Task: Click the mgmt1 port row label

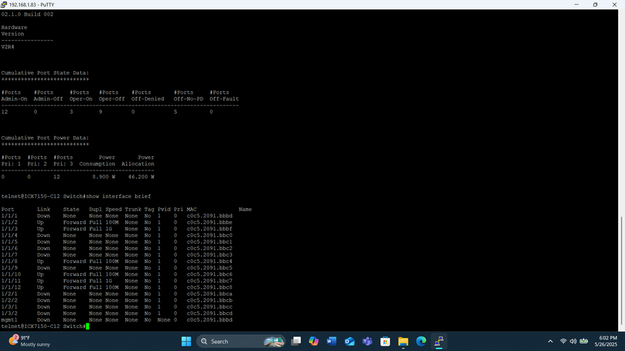Action: 9,320
